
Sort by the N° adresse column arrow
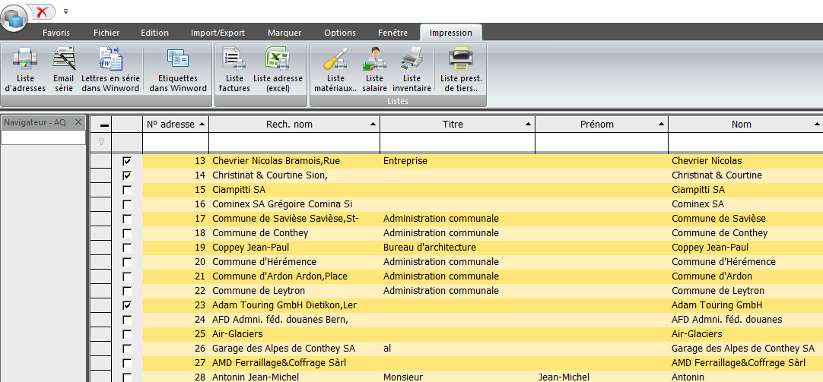(x=201, y=124)
